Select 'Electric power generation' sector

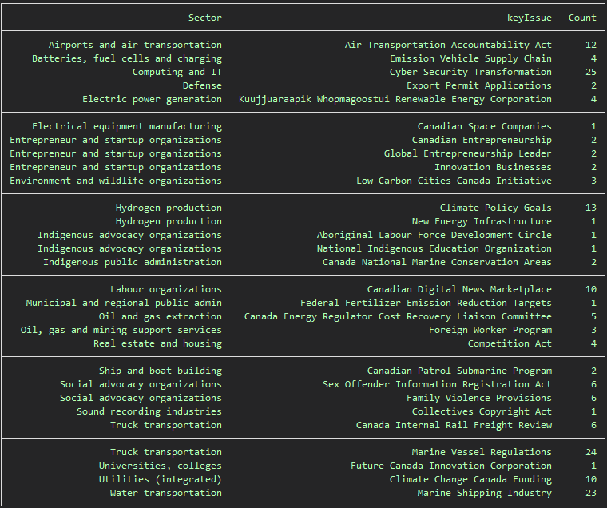(152, 99)
